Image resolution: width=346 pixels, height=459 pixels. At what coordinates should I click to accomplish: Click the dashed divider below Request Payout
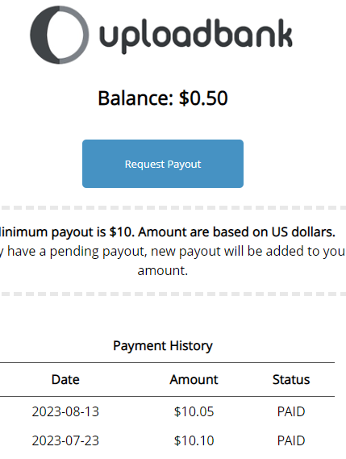tap(173, 207)
